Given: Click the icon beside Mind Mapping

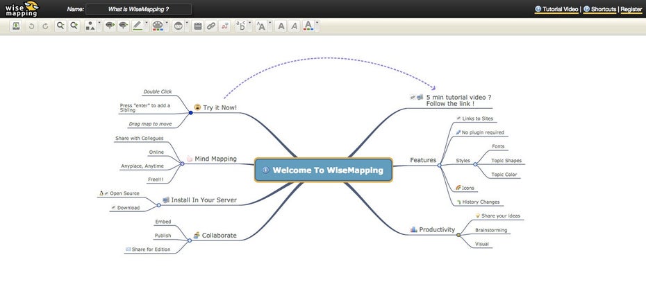Looking at the screenshot, I should pyautogui.click(x=190, y=158).
